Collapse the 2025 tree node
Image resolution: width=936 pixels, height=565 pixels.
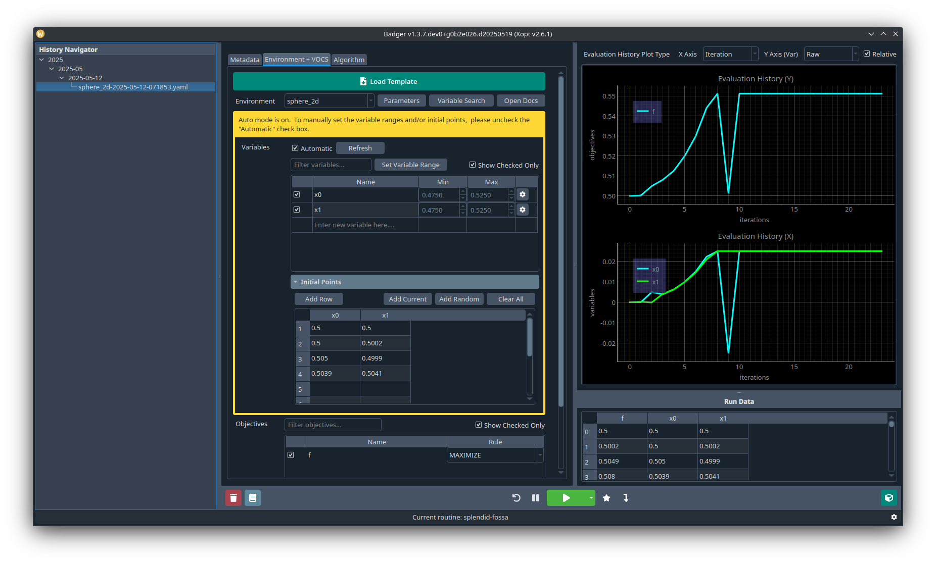[x=41, y=60]
